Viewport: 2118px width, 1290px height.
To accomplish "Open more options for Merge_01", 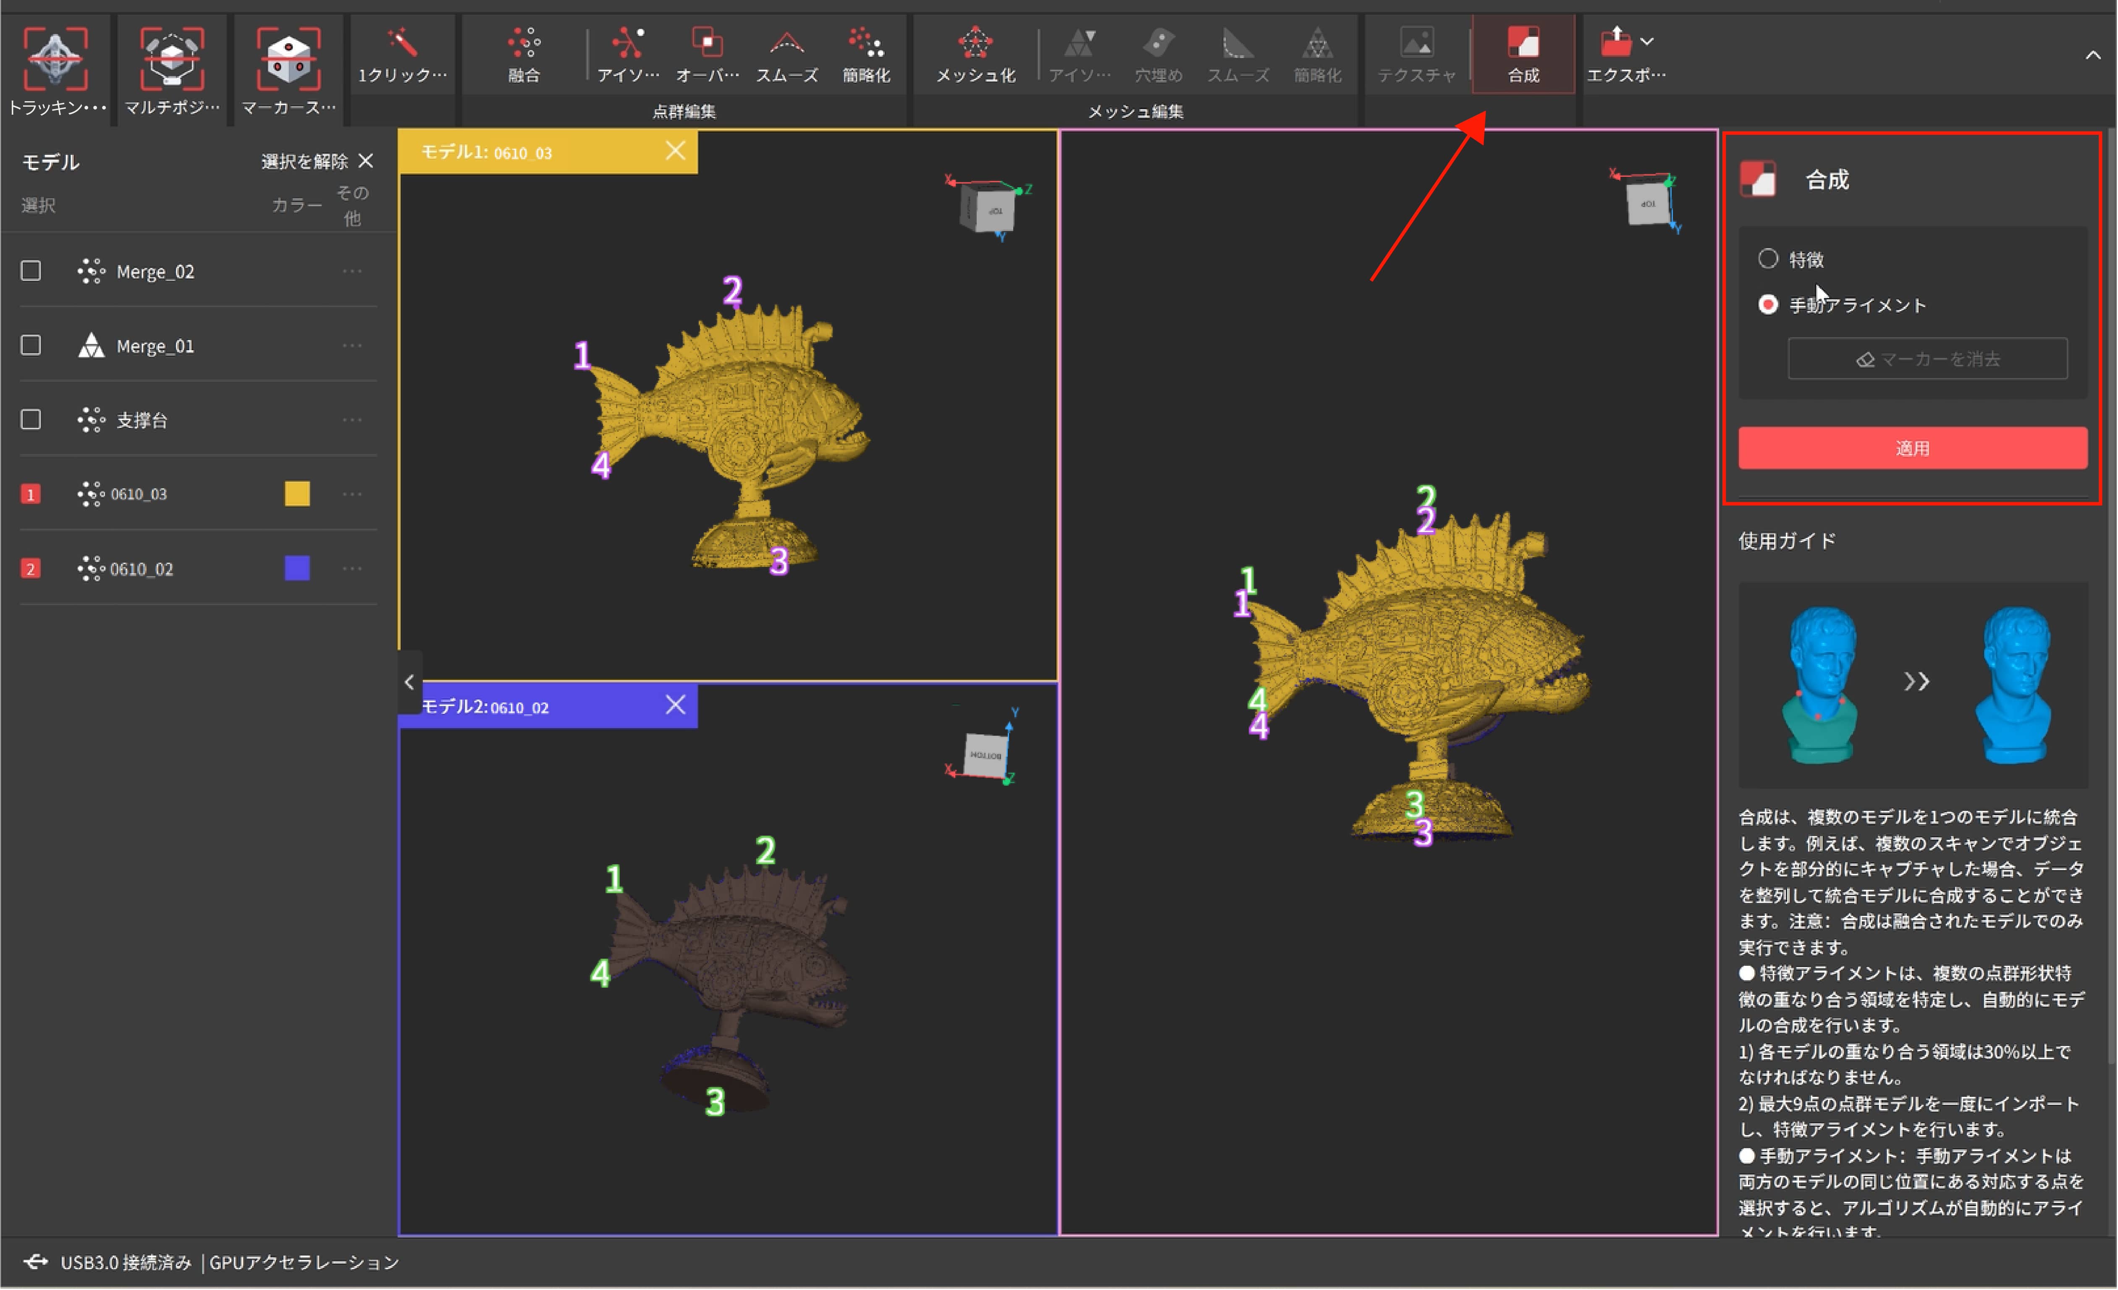I will (x=352, y=346).
